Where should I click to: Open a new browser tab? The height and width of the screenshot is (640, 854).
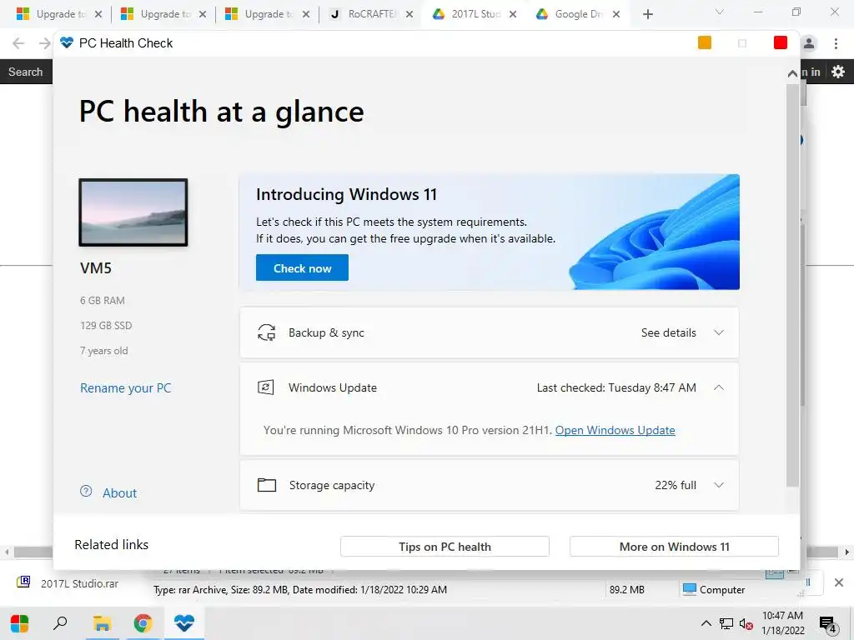(x=647, y=14)
